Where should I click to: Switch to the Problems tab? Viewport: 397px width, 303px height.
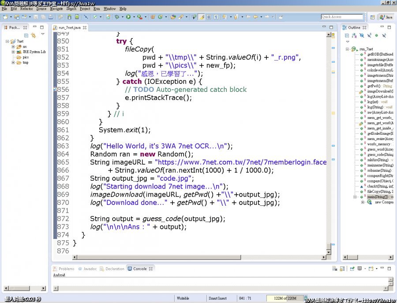66,269
